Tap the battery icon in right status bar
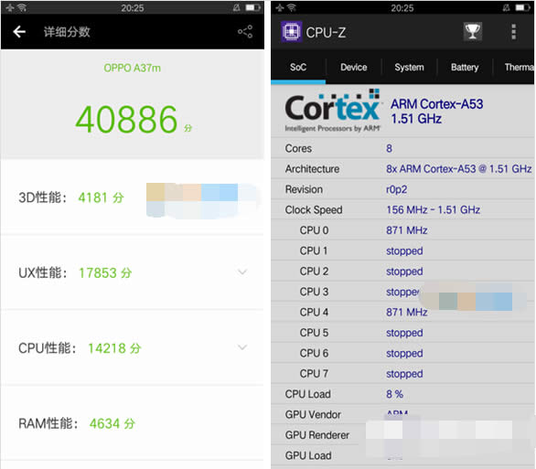Screen dimensions: 536x469 (x=523, y=7)
